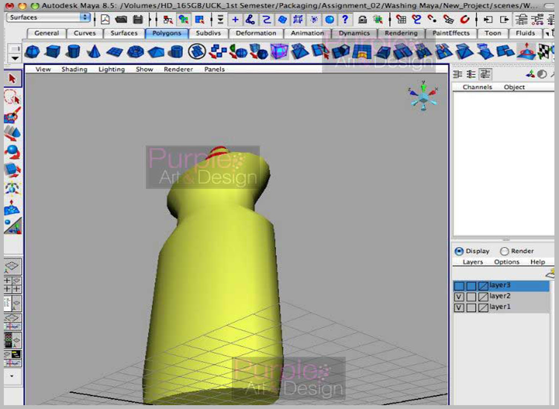Viewport: 559px width, 409px height.
Task: Switch to the Rendering shelf tab
Action: (x=401, y=33)
